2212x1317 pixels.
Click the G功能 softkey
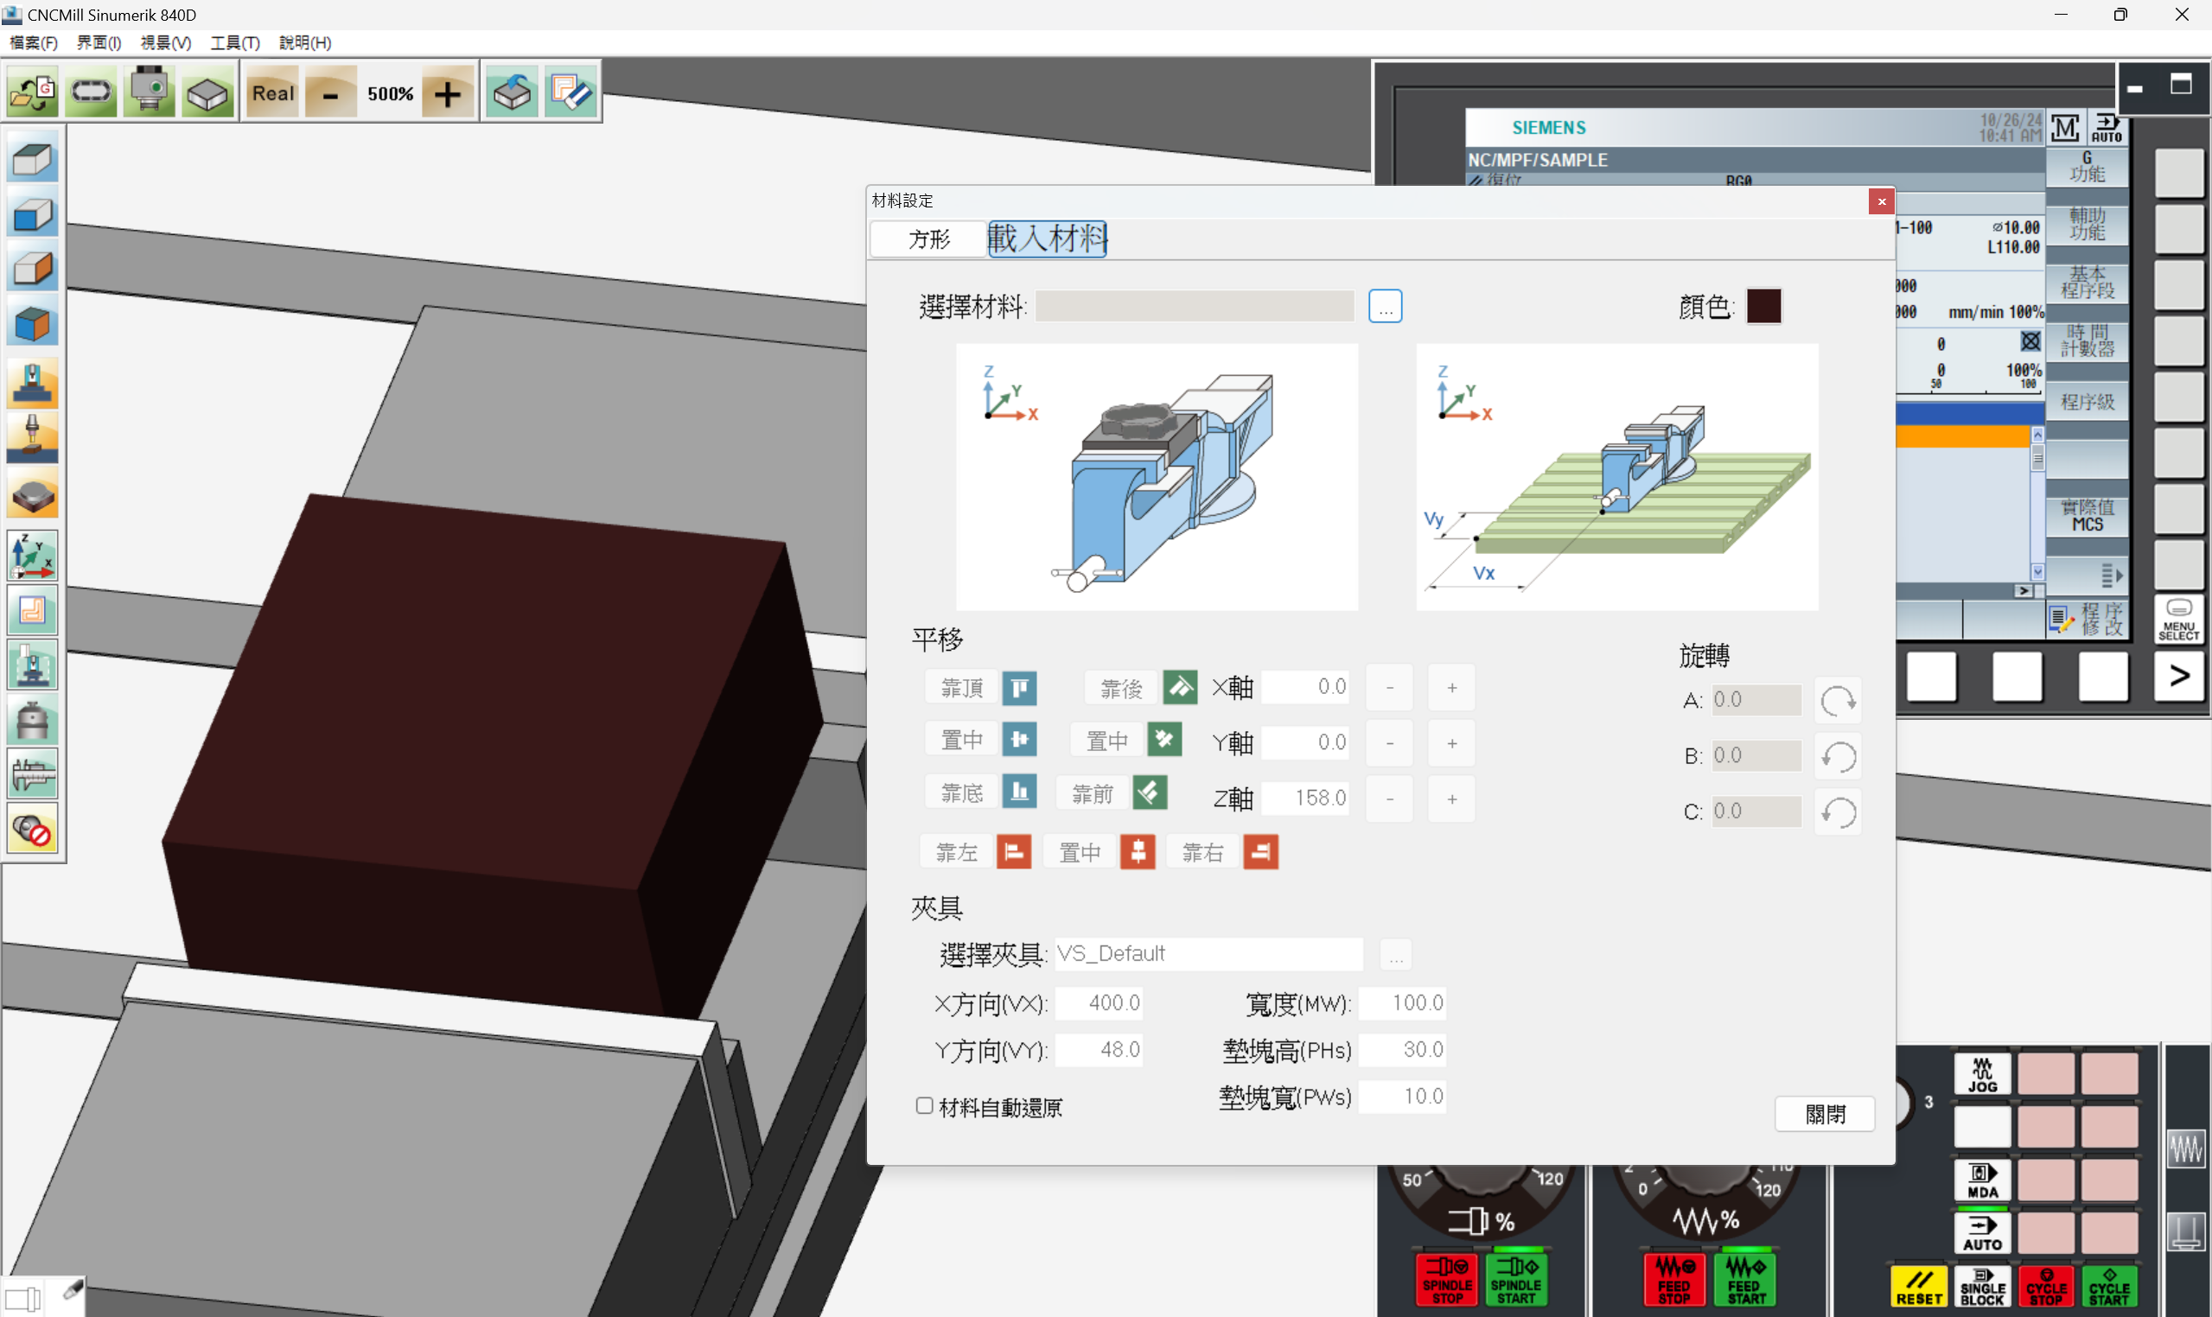pyautogui.click(x=2087, y=167)
